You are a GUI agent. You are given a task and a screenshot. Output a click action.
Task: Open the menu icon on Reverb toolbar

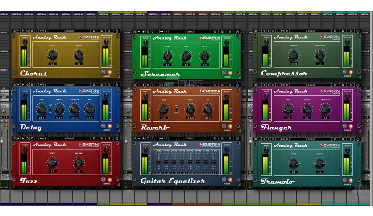(135, 85)
